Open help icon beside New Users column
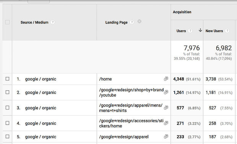 tap(227, 31)
